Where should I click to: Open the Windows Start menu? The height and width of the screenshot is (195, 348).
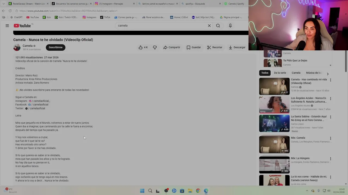click(x=142, y=191)
